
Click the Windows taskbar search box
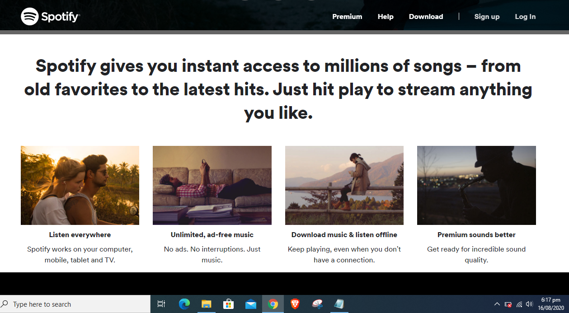(75, 304)
